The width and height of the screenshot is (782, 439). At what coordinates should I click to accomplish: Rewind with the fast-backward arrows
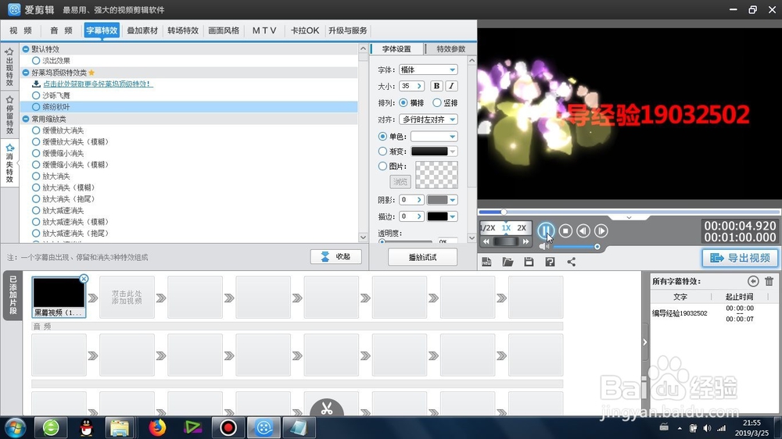(x=486, y=241)
